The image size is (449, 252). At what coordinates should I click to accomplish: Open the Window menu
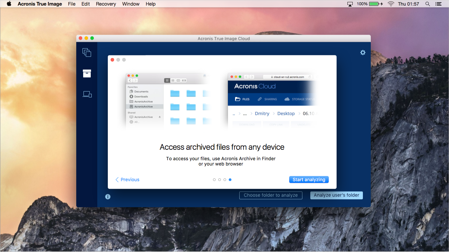point(131,4)
